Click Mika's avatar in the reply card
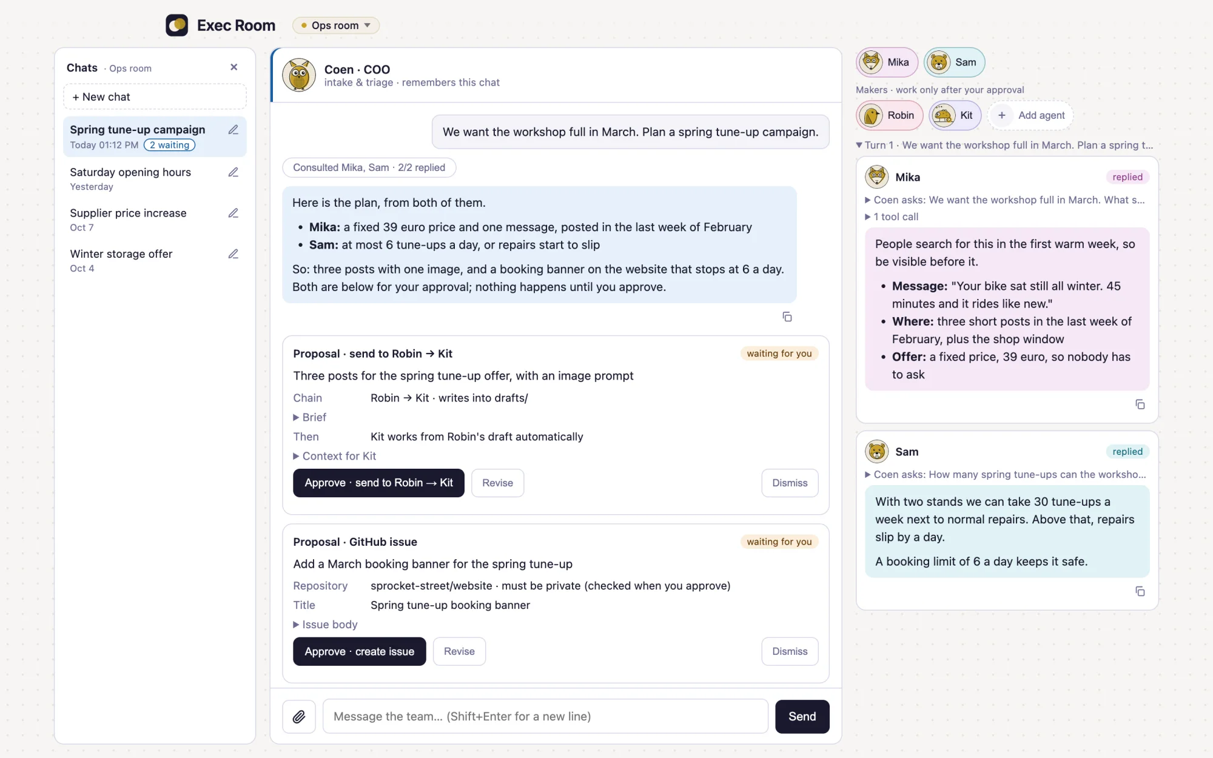1213x758 pixels. pyautogui.click(x=877, y=176)
